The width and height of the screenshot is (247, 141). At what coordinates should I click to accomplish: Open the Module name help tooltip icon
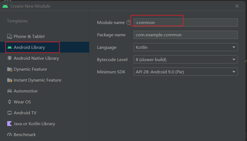point(129,23)
